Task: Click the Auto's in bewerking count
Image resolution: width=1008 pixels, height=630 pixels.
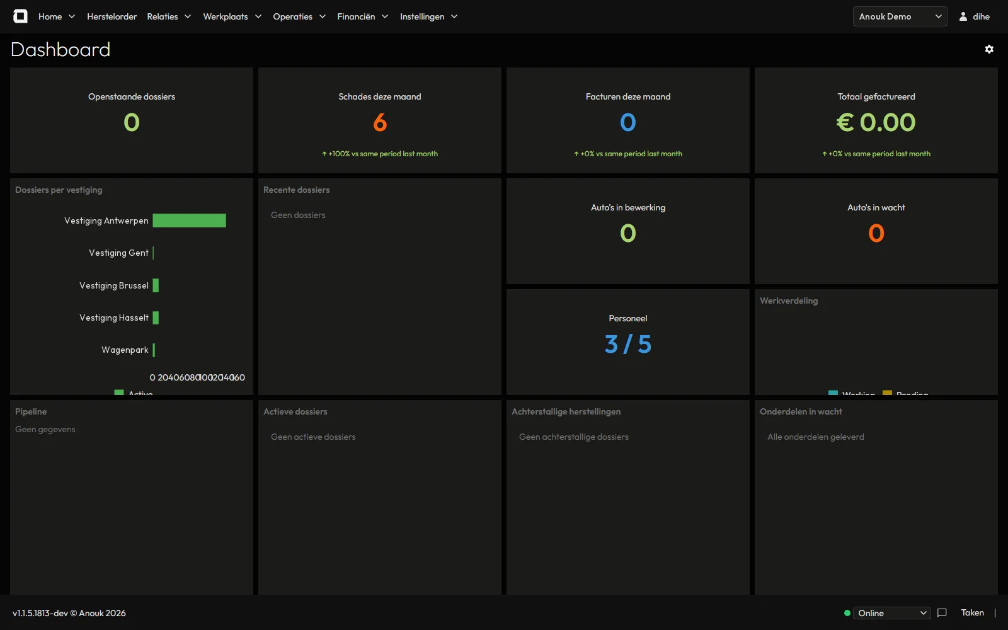Action: click(x=628, y=233)
